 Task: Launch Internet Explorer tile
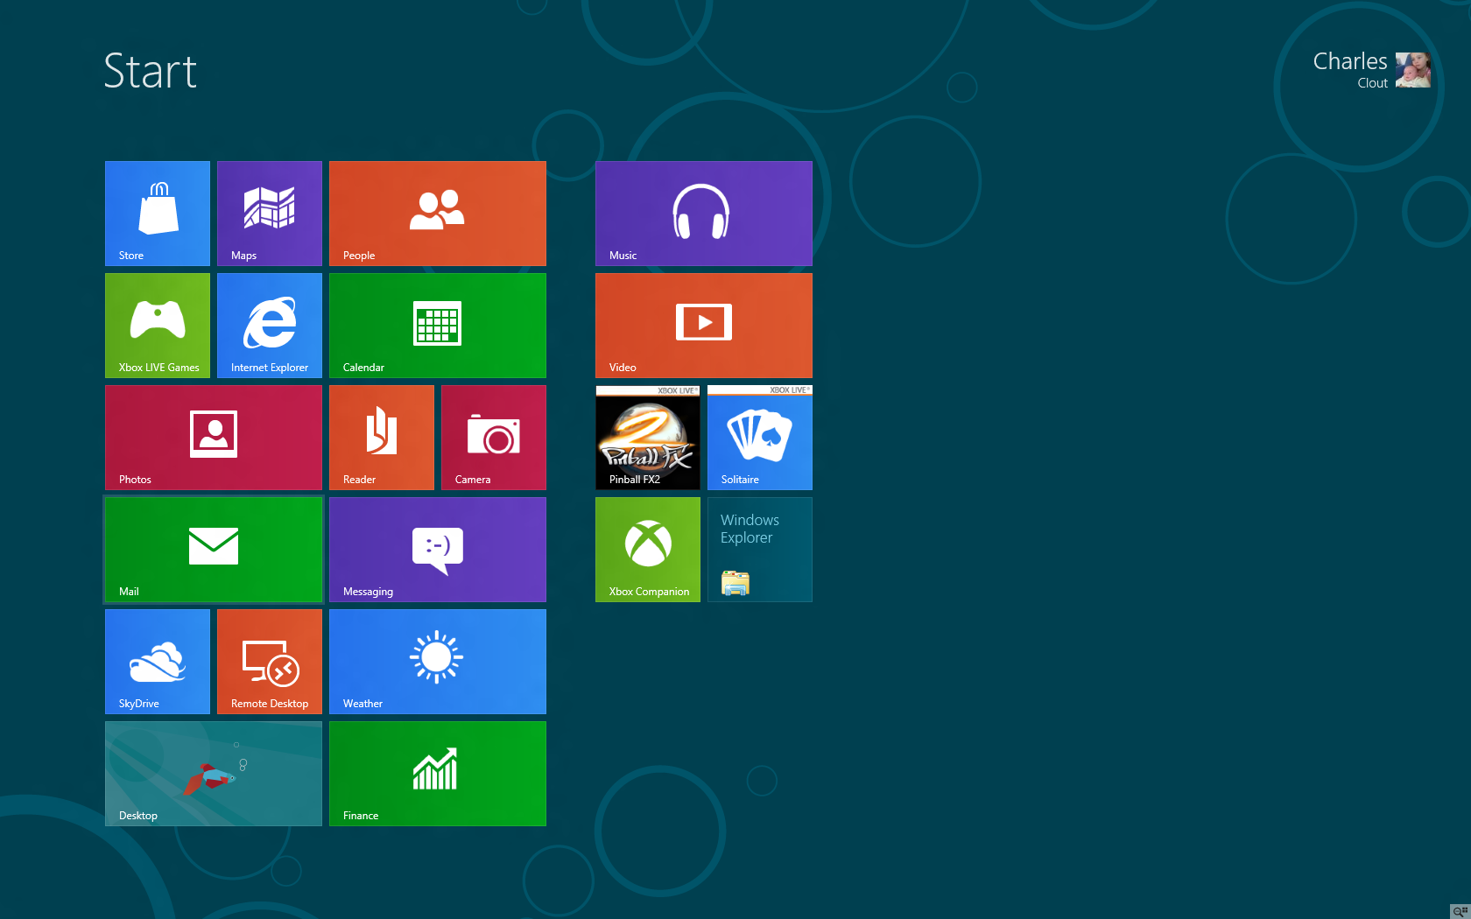pyautogui.click(x=270, y=326)
